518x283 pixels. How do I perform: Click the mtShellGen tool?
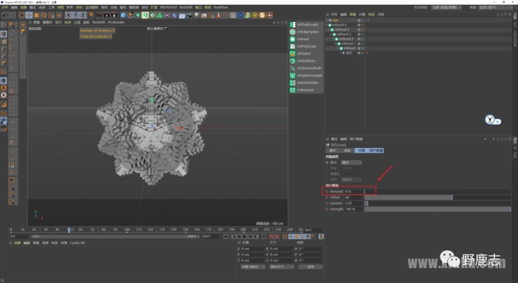pos(306,61)
